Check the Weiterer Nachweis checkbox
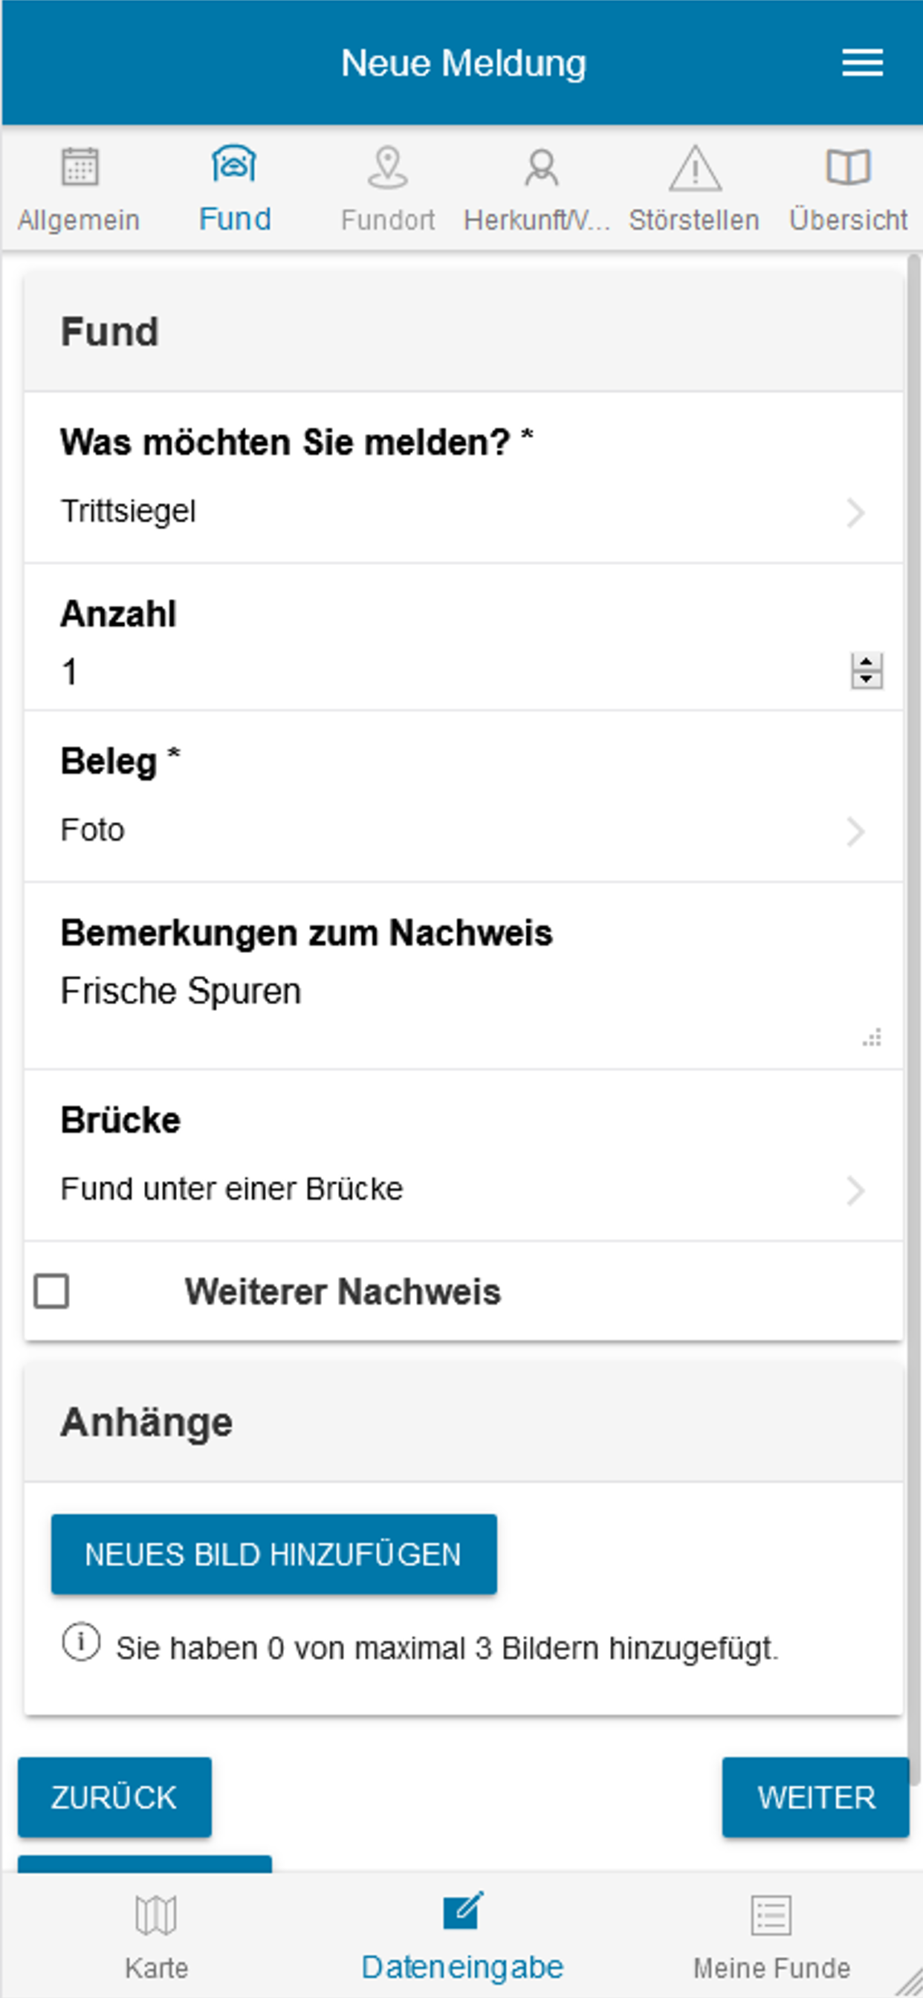 (51, 1291)
